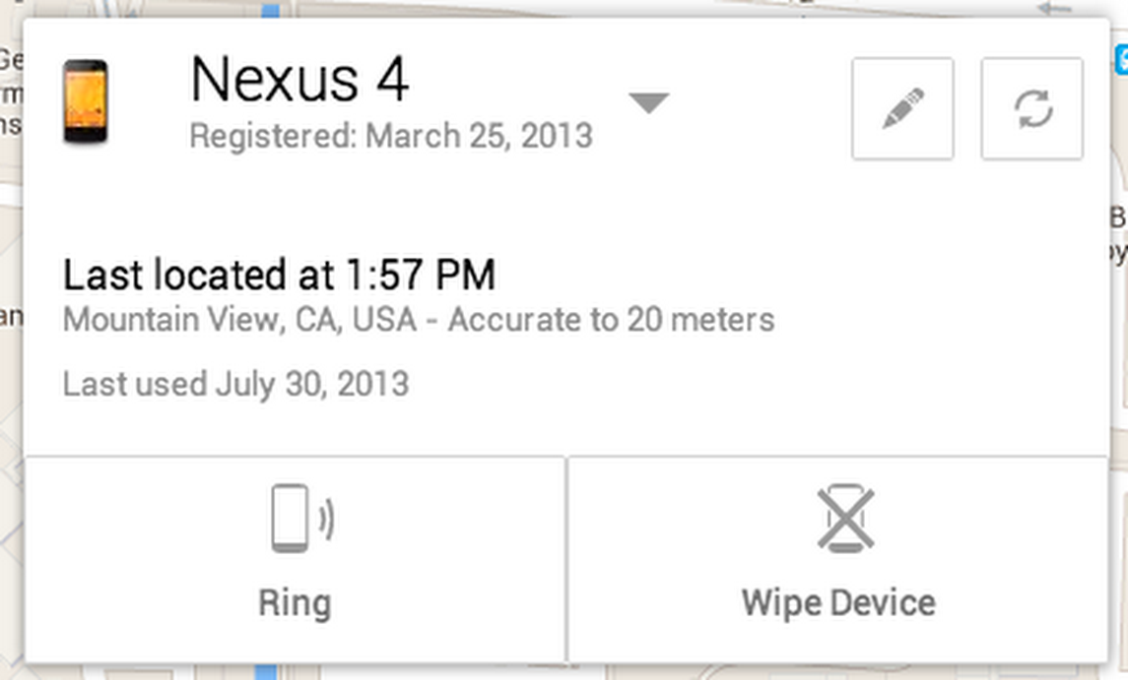Viewport: 1128px width, 680px height.
Task: Click the Last used July 30, 2013 line
Action: tap(236, 384)
